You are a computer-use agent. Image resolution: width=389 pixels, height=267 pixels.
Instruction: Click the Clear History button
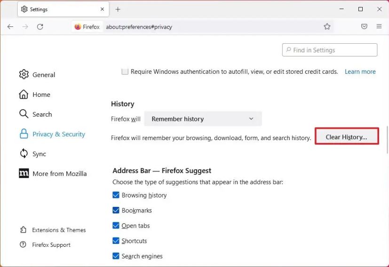coord(347,137)
